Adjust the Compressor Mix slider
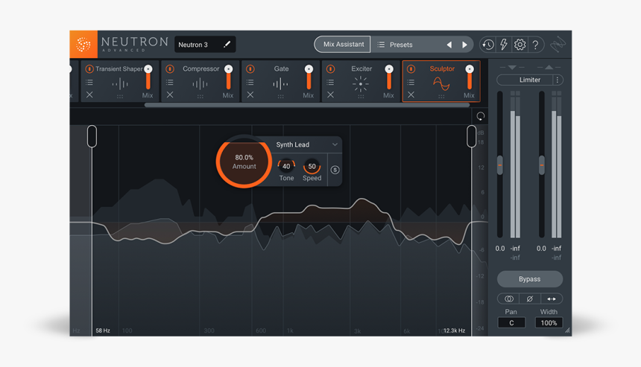 [x=229, y=77]
